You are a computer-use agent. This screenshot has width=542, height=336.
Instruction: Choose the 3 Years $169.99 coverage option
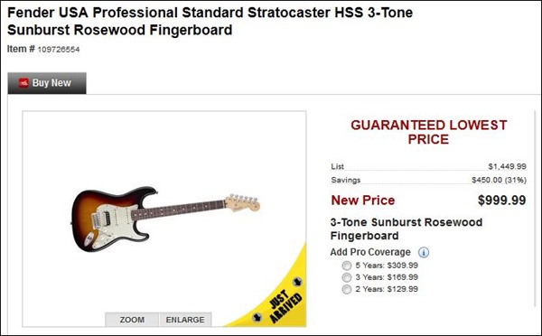(x=346, y=277)
